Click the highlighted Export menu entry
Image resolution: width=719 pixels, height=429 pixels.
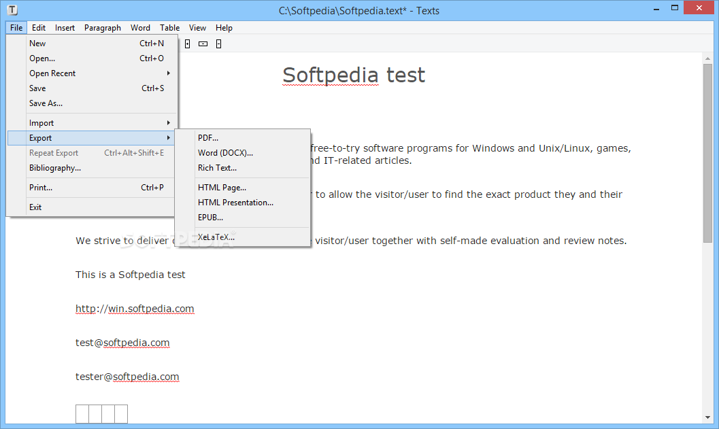92,138
